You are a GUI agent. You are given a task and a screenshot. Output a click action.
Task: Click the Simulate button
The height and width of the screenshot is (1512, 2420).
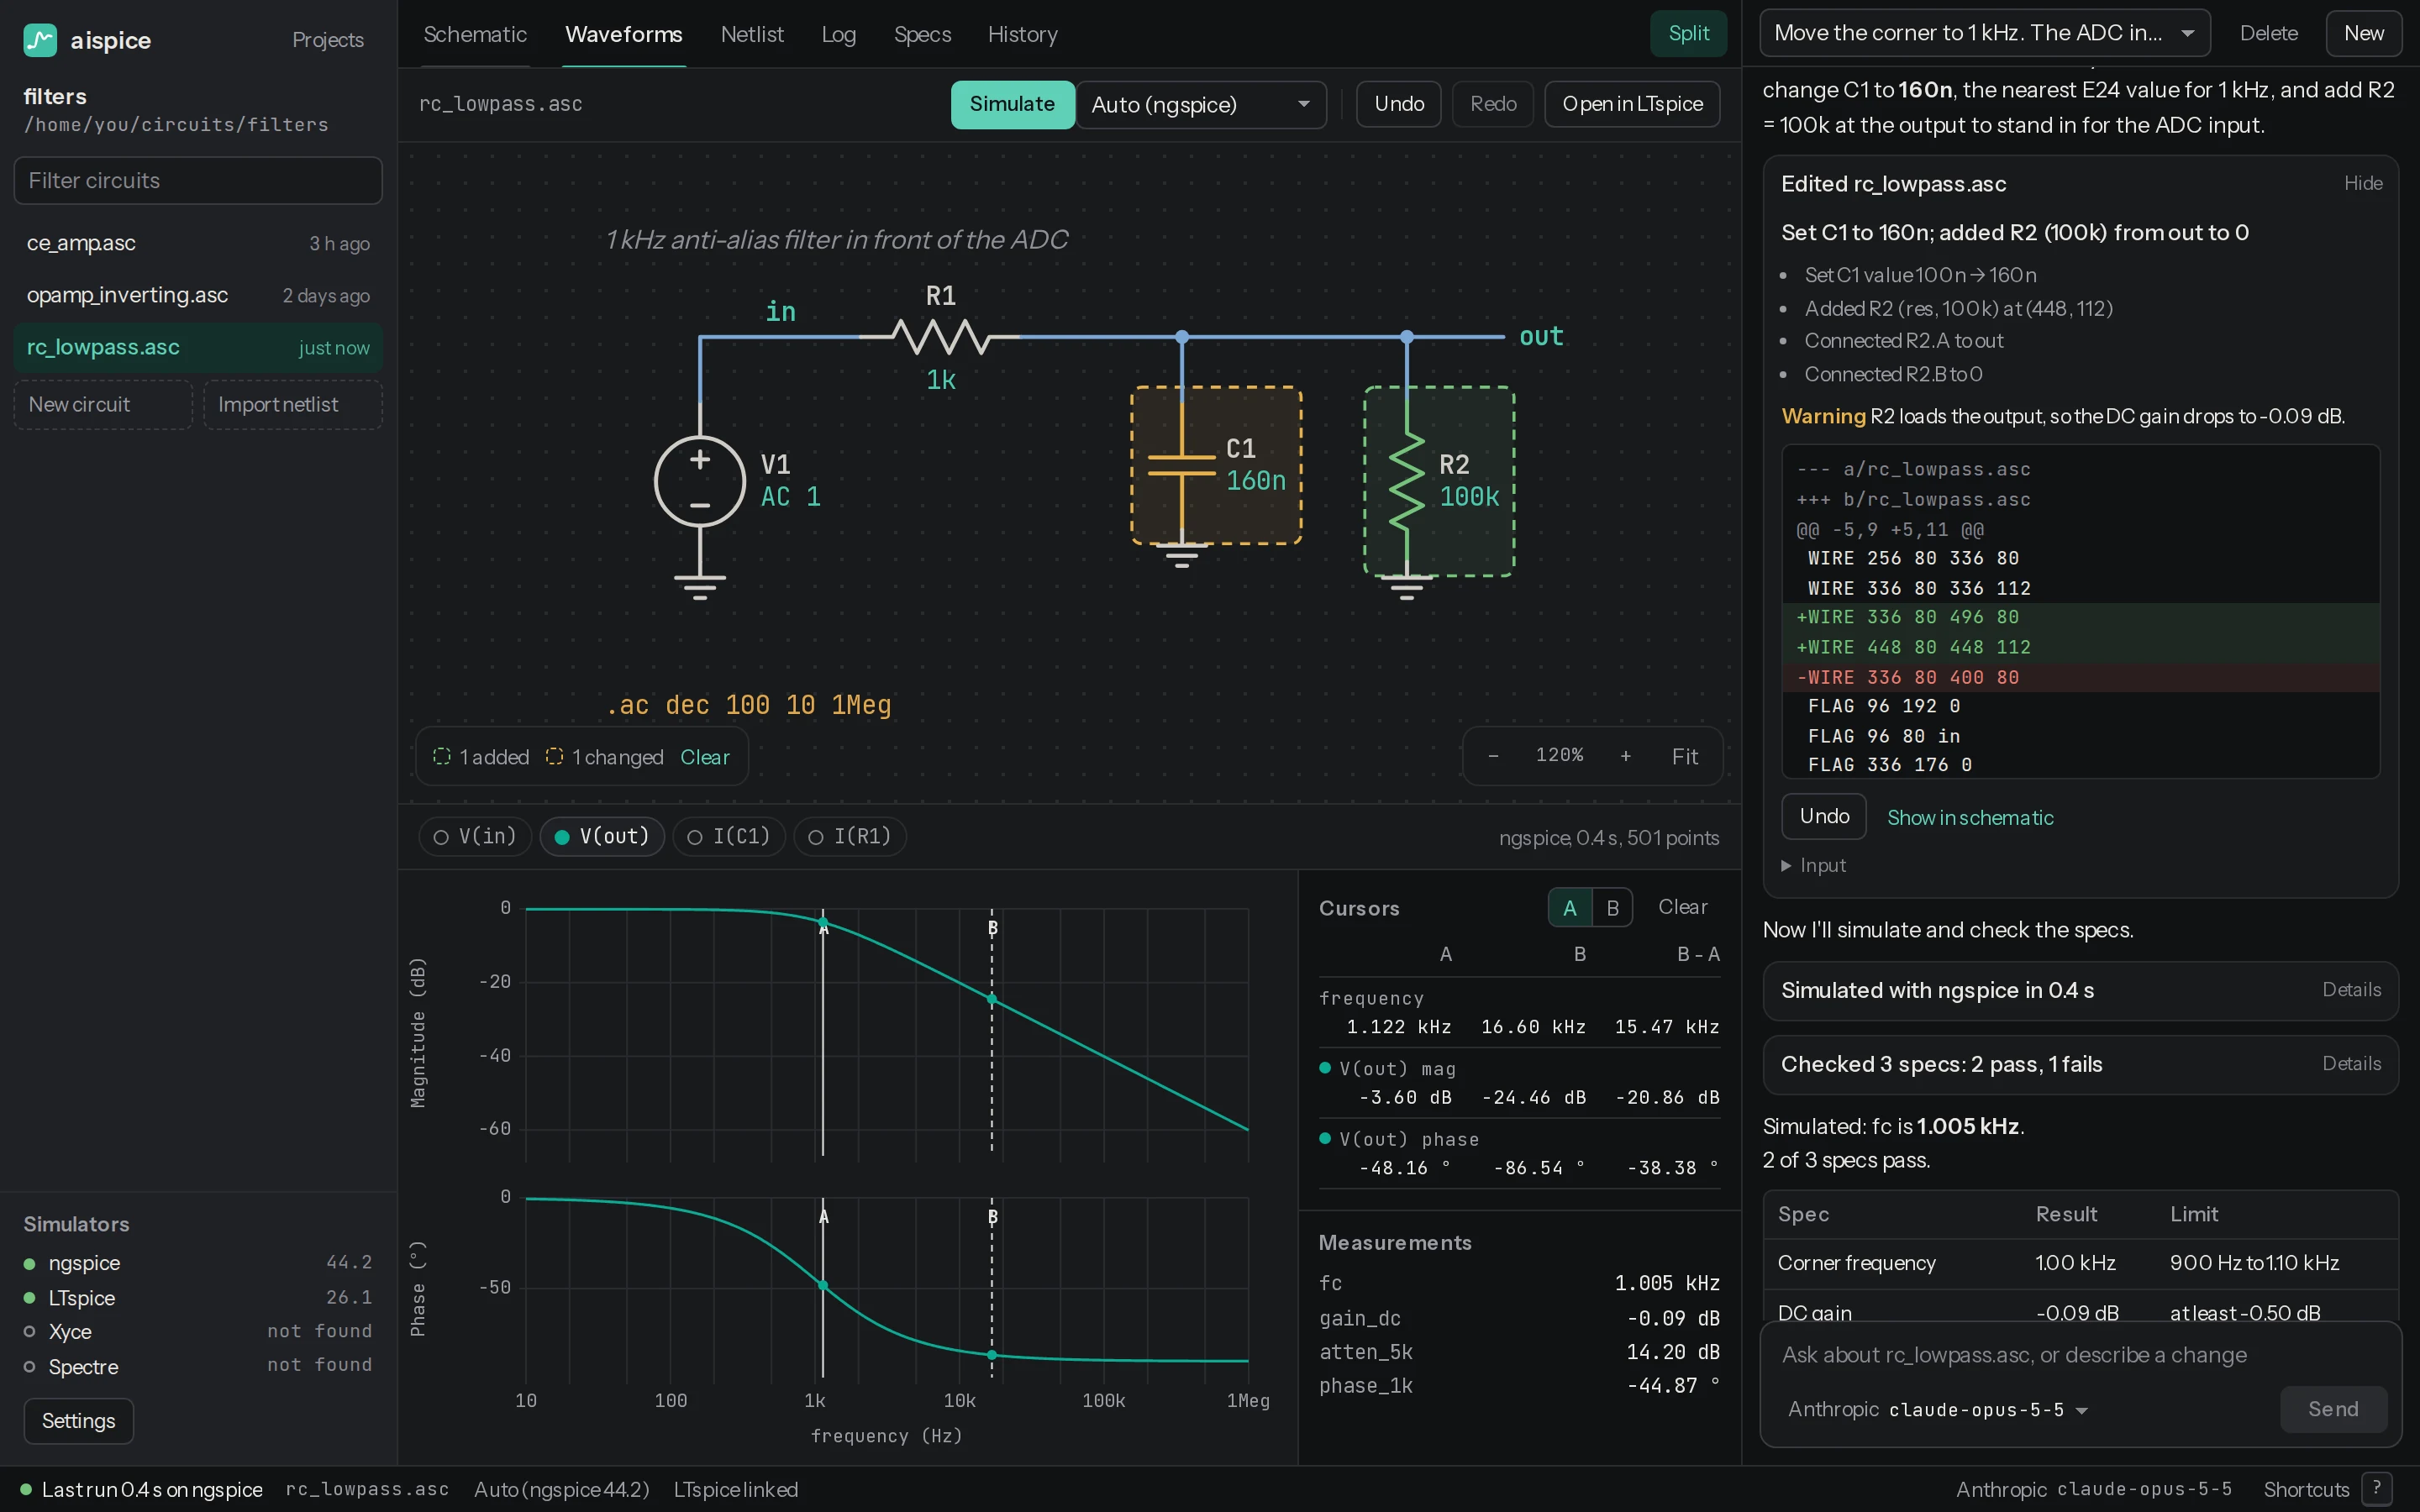[1012, 104]
